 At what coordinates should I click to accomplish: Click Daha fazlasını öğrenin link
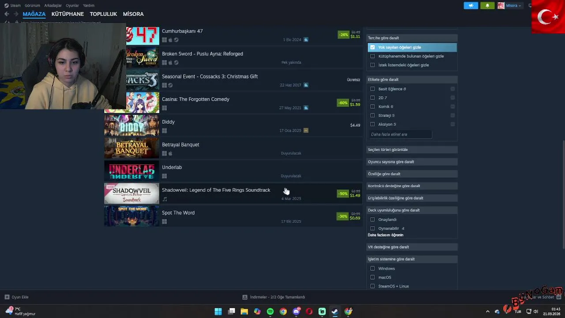click(385, 235)
